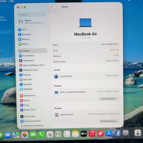Click the forward navigation chevron
143x143 pixels.
pos(57,7)
